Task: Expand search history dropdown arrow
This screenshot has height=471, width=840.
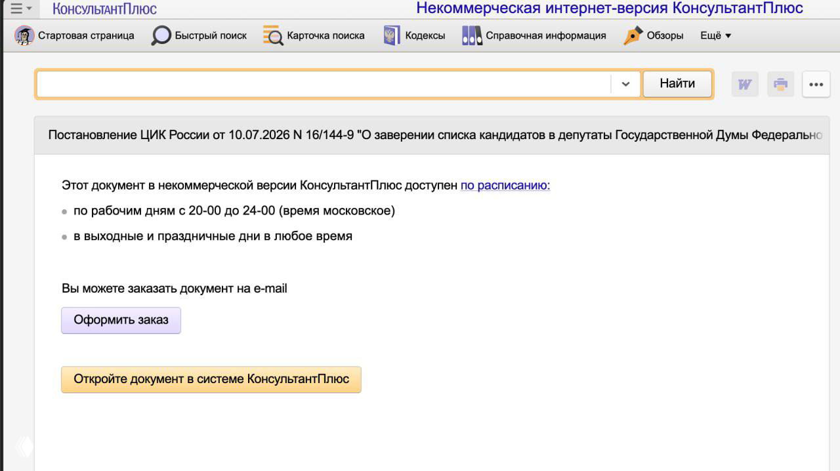Action: pyautogui.click(x=625, y=84)
